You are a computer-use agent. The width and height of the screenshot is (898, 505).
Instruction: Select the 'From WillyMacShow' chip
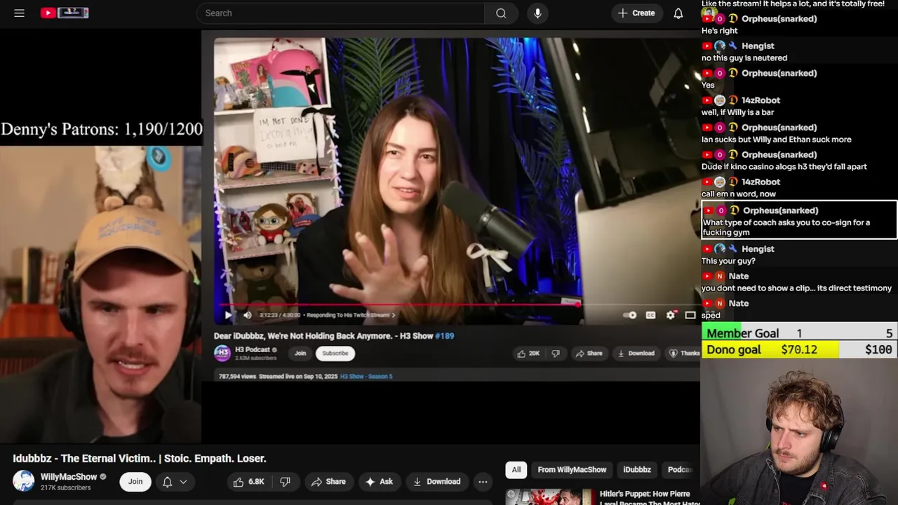point(572,470)
